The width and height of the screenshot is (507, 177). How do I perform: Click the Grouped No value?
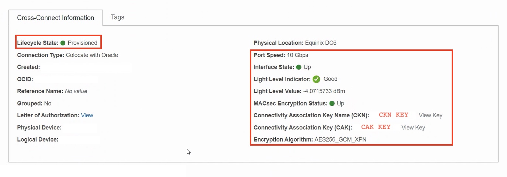tap(48, 103)
